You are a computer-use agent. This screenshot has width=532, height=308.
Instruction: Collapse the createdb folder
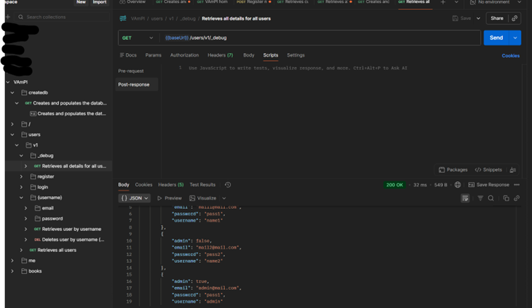pos(12,93)
